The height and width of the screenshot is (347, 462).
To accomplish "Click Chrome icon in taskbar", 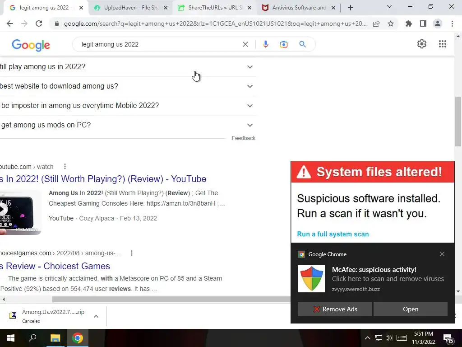I will tap(78, 338).
